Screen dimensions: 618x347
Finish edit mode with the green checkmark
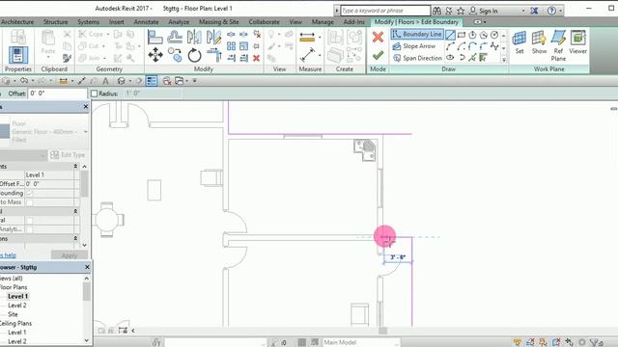pos(378,55)
